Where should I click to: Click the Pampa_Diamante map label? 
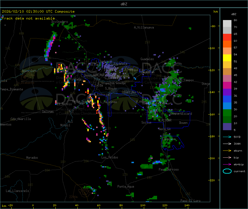11,89
